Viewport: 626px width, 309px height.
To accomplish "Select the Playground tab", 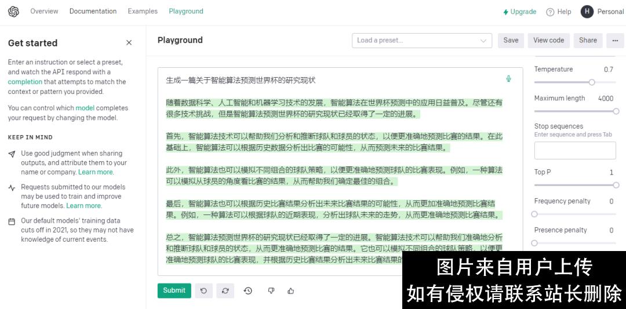I will tap(186, 11).
